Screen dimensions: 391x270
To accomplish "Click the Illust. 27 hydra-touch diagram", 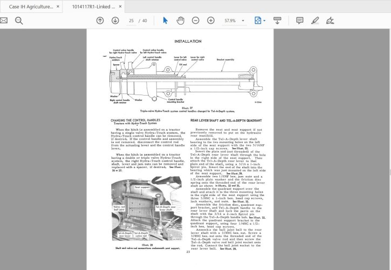I will click(186, 76).
